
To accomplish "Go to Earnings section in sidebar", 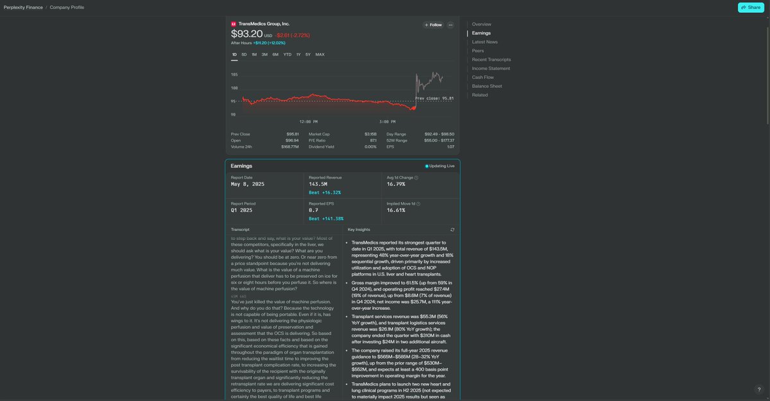I will [481, 33].
